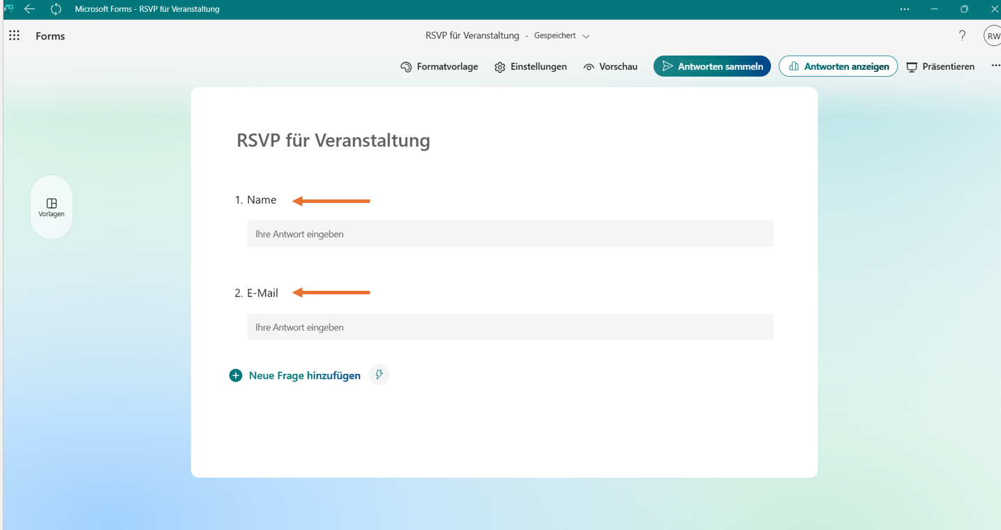Viewport: 1001px width, 530px height.
Task: Open the Vorlagen side panel
Action: pos(52,207)
